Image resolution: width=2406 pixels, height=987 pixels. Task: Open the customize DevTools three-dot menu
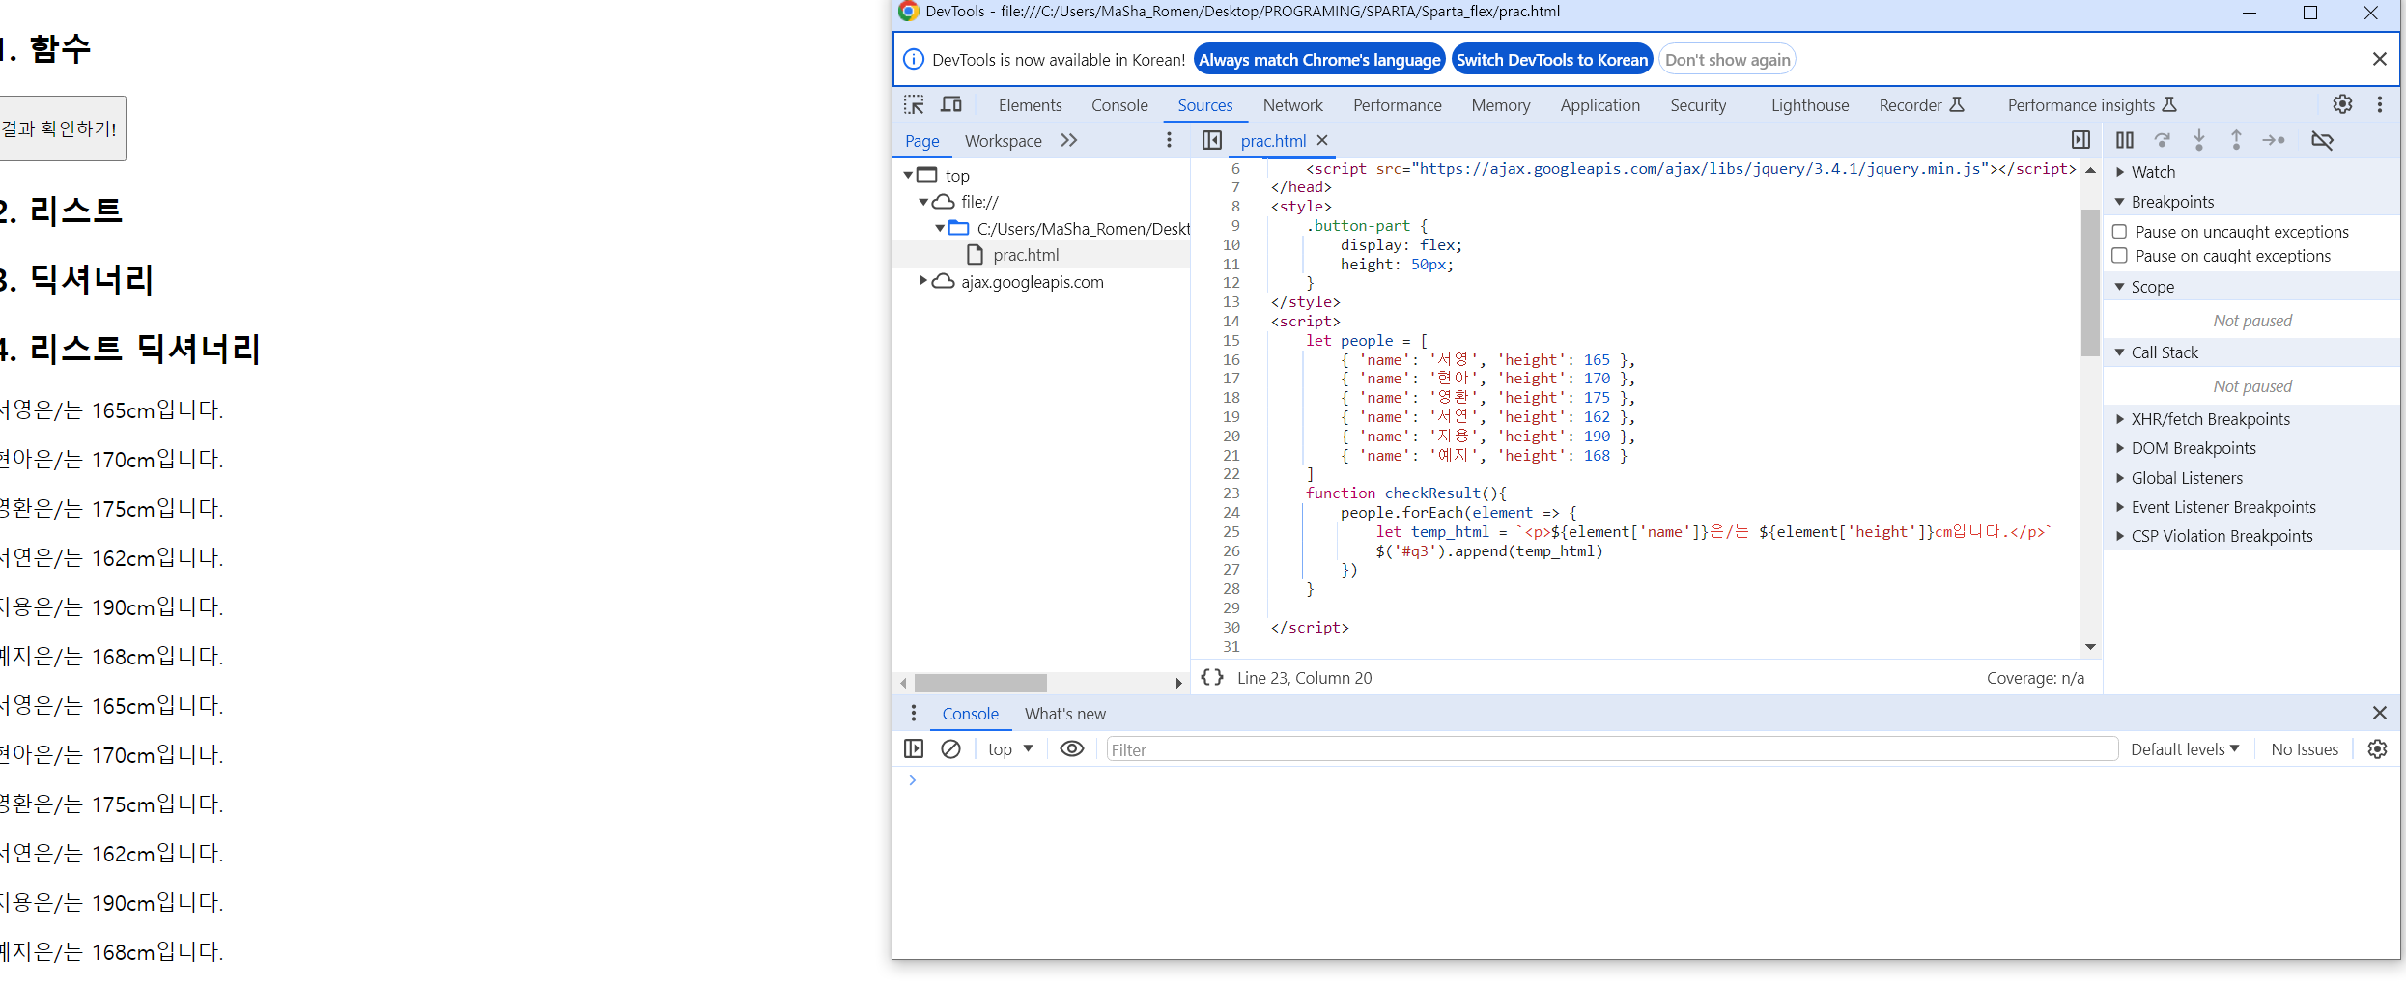tap(2380, 104)
